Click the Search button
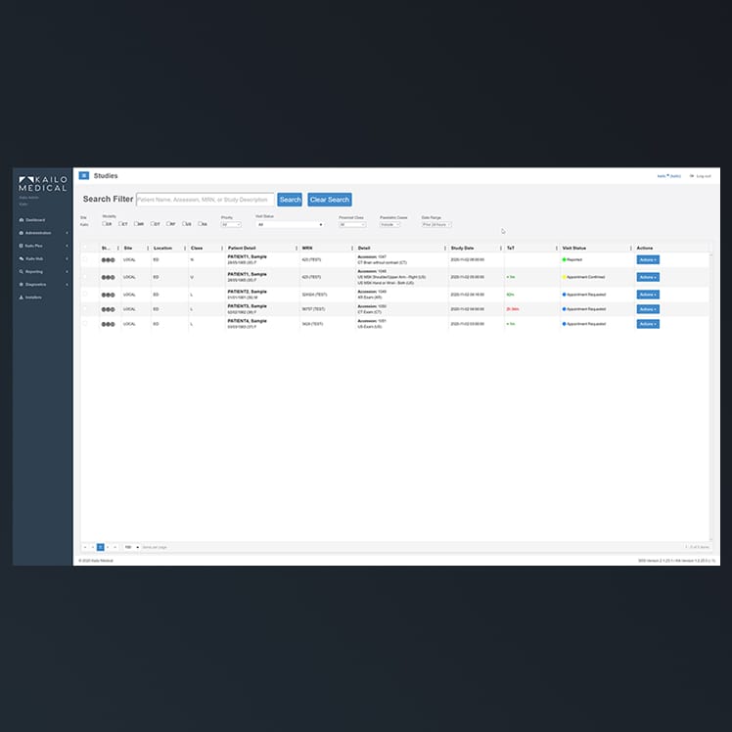 coord(290,200)
